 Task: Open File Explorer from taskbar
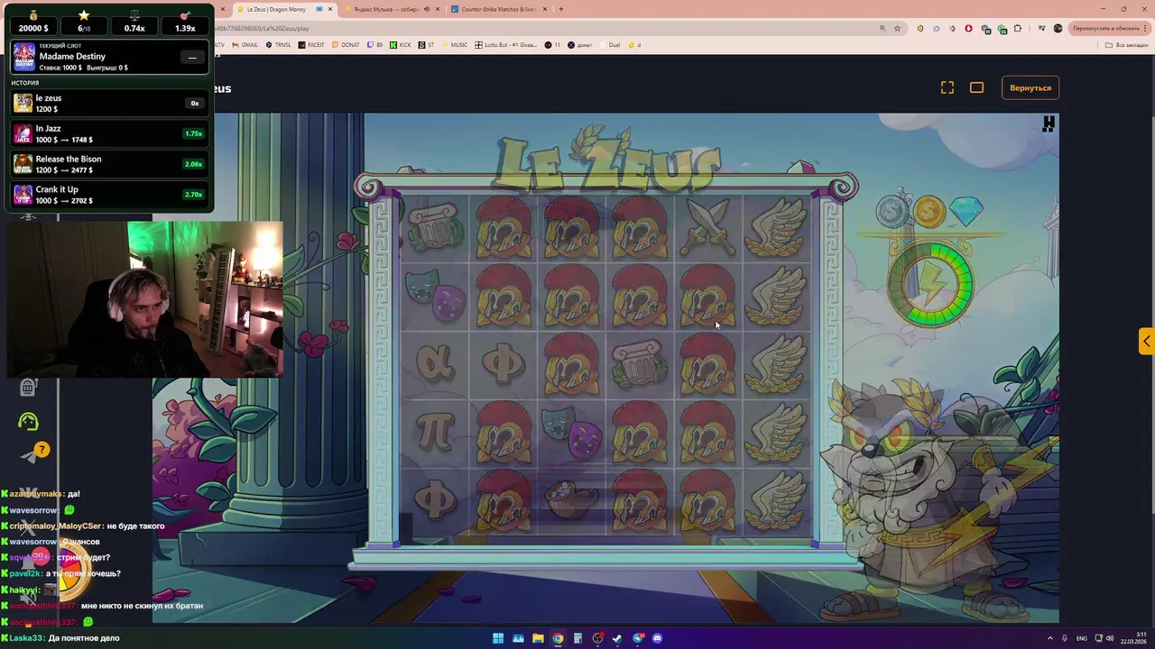click(x=538, y=638)
